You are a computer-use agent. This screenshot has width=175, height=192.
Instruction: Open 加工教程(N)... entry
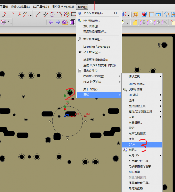(x=99, y=52)
